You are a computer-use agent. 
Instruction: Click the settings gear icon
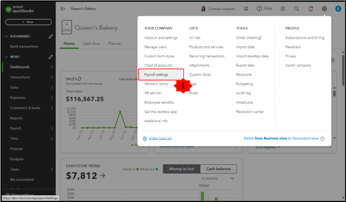(x=324, y=9)
